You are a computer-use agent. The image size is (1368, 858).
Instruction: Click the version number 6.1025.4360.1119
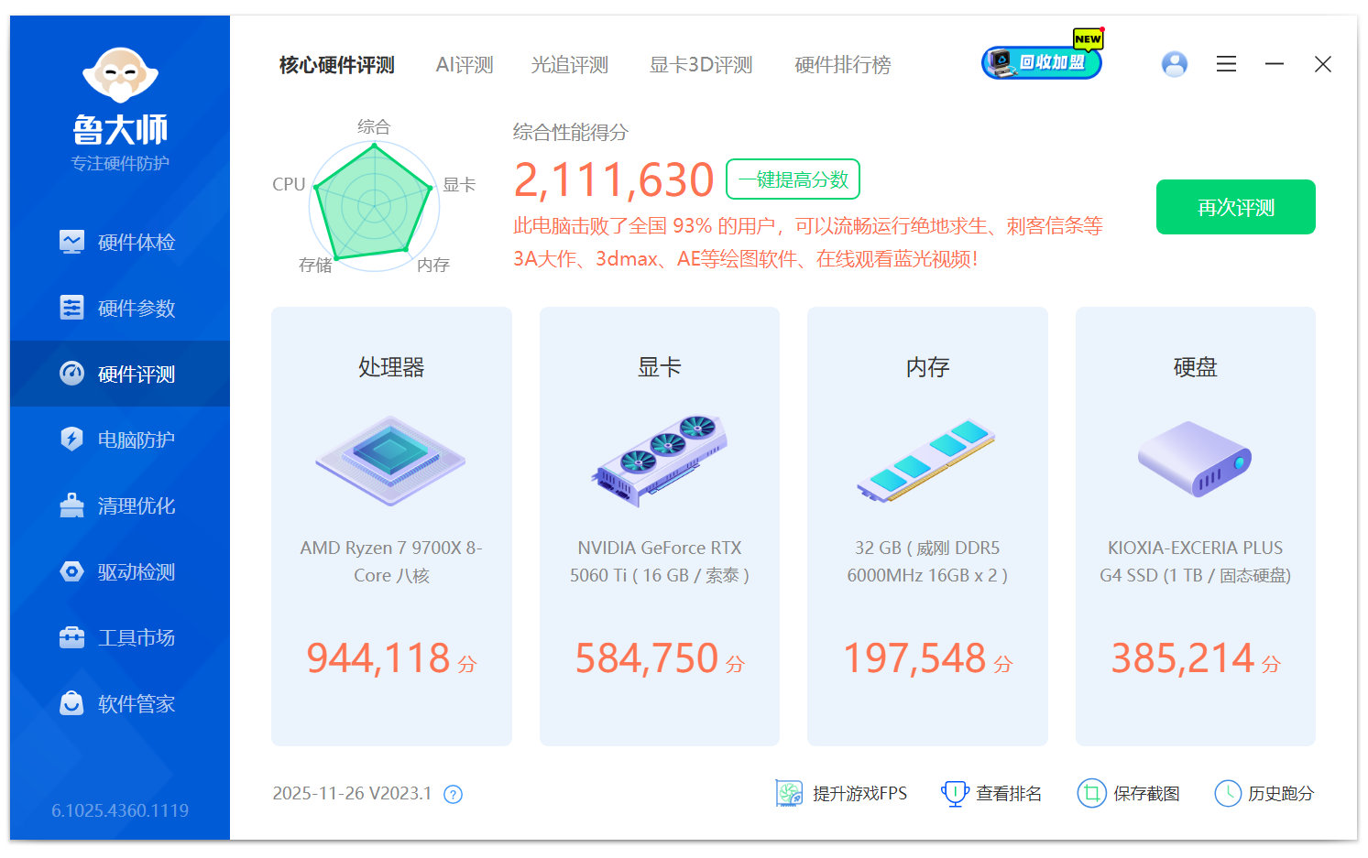[x=120, y=810]
